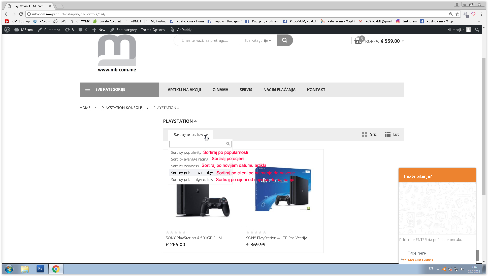
Task: Open the Sve kategorije search dropdown
Action: tap(258, 41)
